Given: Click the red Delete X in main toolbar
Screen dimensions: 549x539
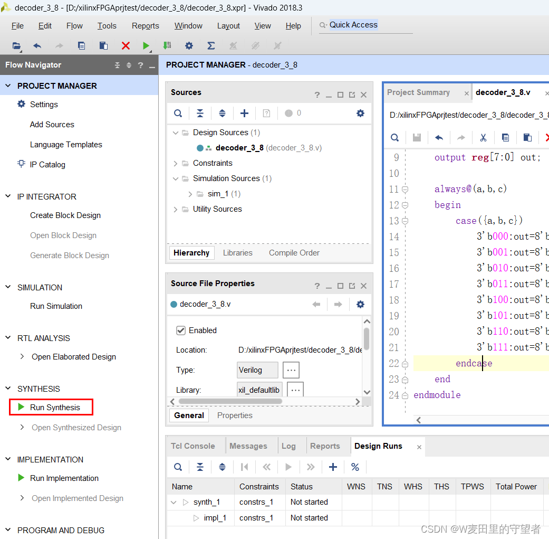Looking at the screenshot, I should 126,45.
